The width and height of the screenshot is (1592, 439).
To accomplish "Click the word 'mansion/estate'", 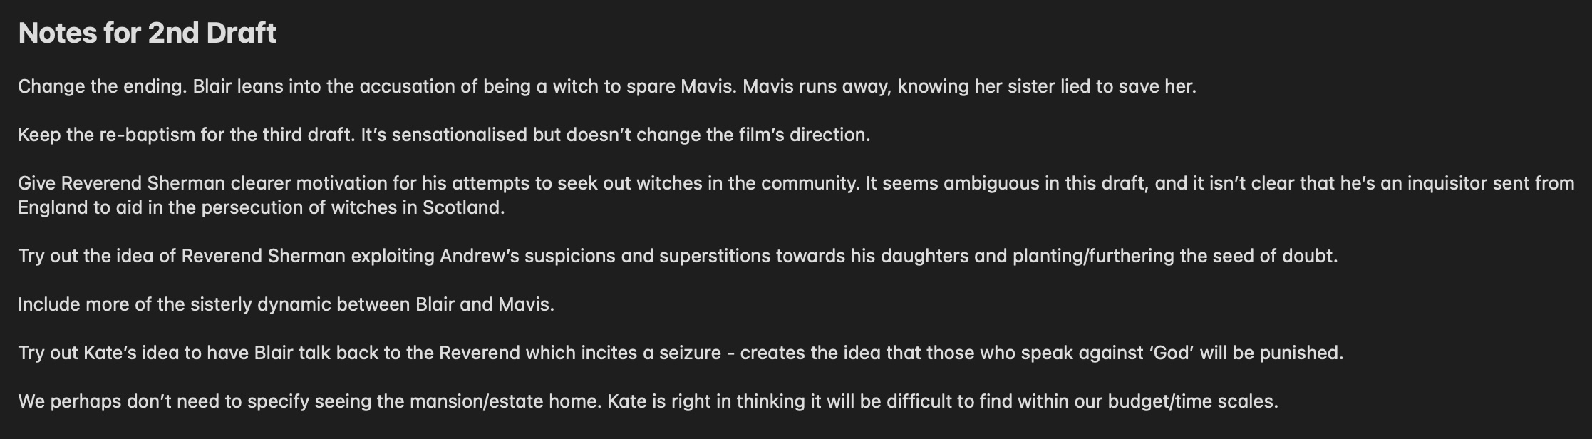I will click(x=475, y=401).
